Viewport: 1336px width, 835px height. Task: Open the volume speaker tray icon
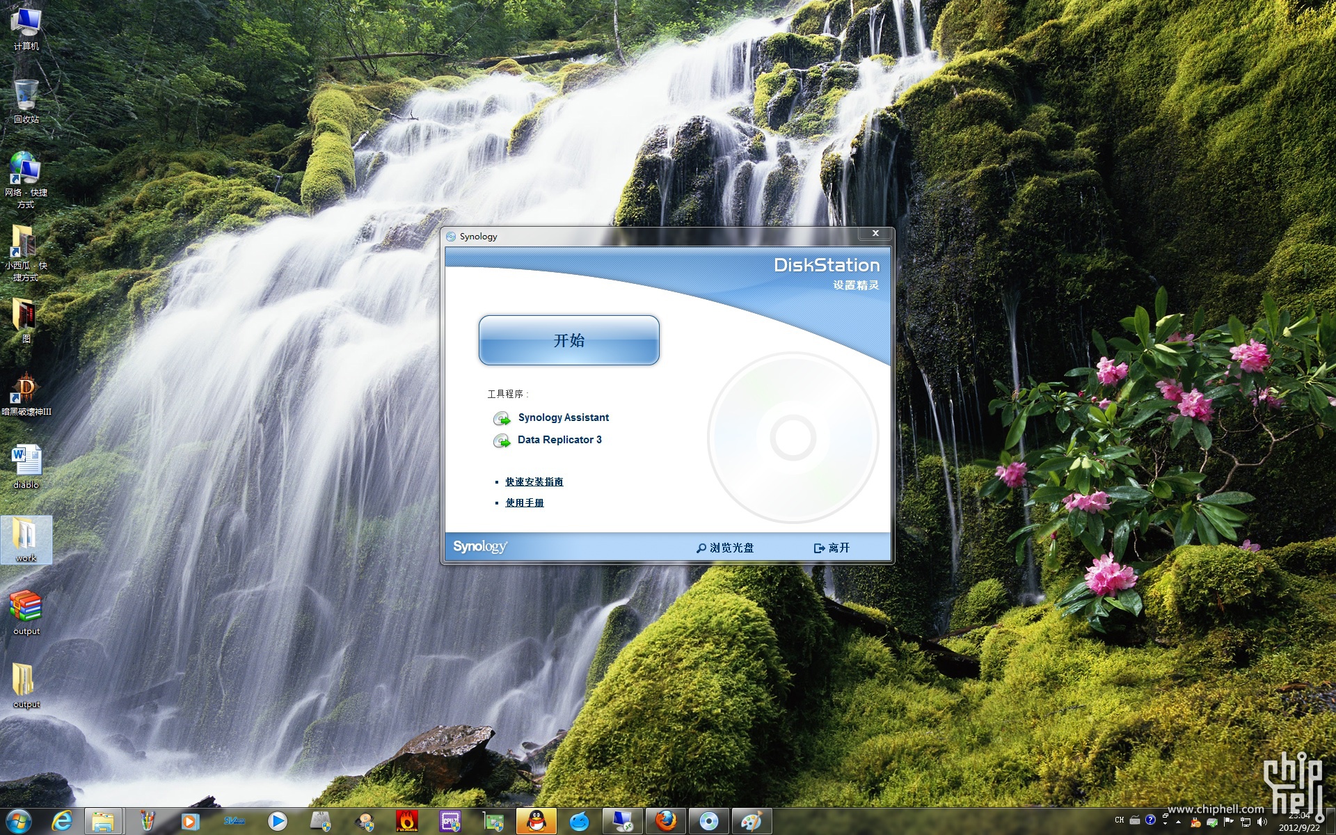point(1262,822)
